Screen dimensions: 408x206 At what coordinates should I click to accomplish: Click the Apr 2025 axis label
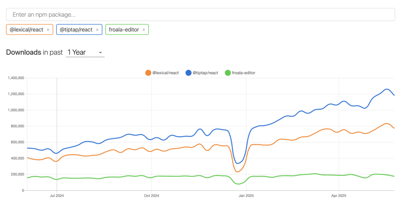coord(339,196)
